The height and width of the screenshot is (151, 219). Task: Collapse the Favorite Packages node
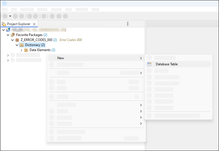pyautogui.click(x=8, y=35)
